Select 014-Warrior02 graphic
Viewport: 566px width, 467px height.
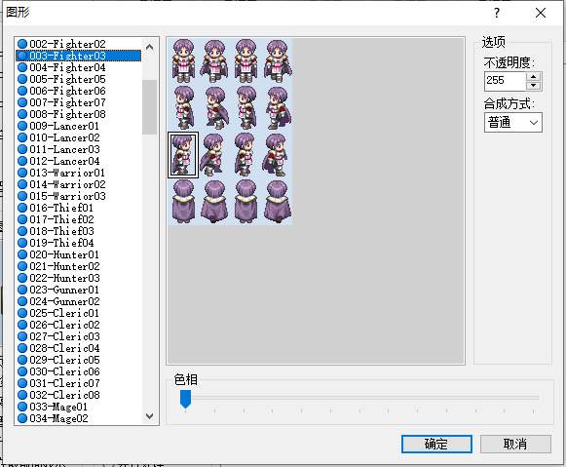click(79, 184)
